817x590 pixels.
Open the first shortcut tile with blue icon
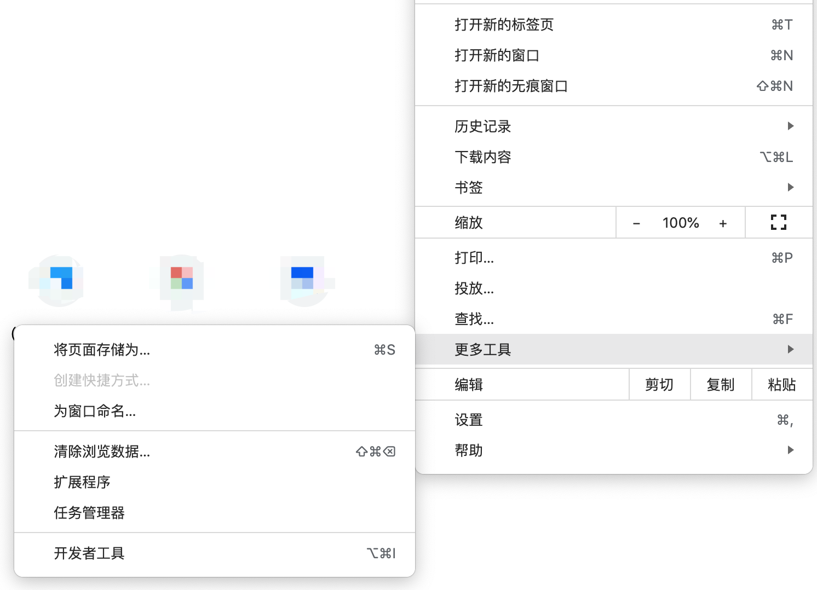click(x=59, y=280)
